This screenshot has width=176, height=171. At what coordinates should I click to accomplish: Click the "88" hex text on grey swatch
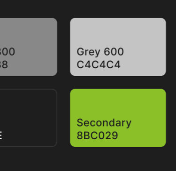[x=4, y=64]
